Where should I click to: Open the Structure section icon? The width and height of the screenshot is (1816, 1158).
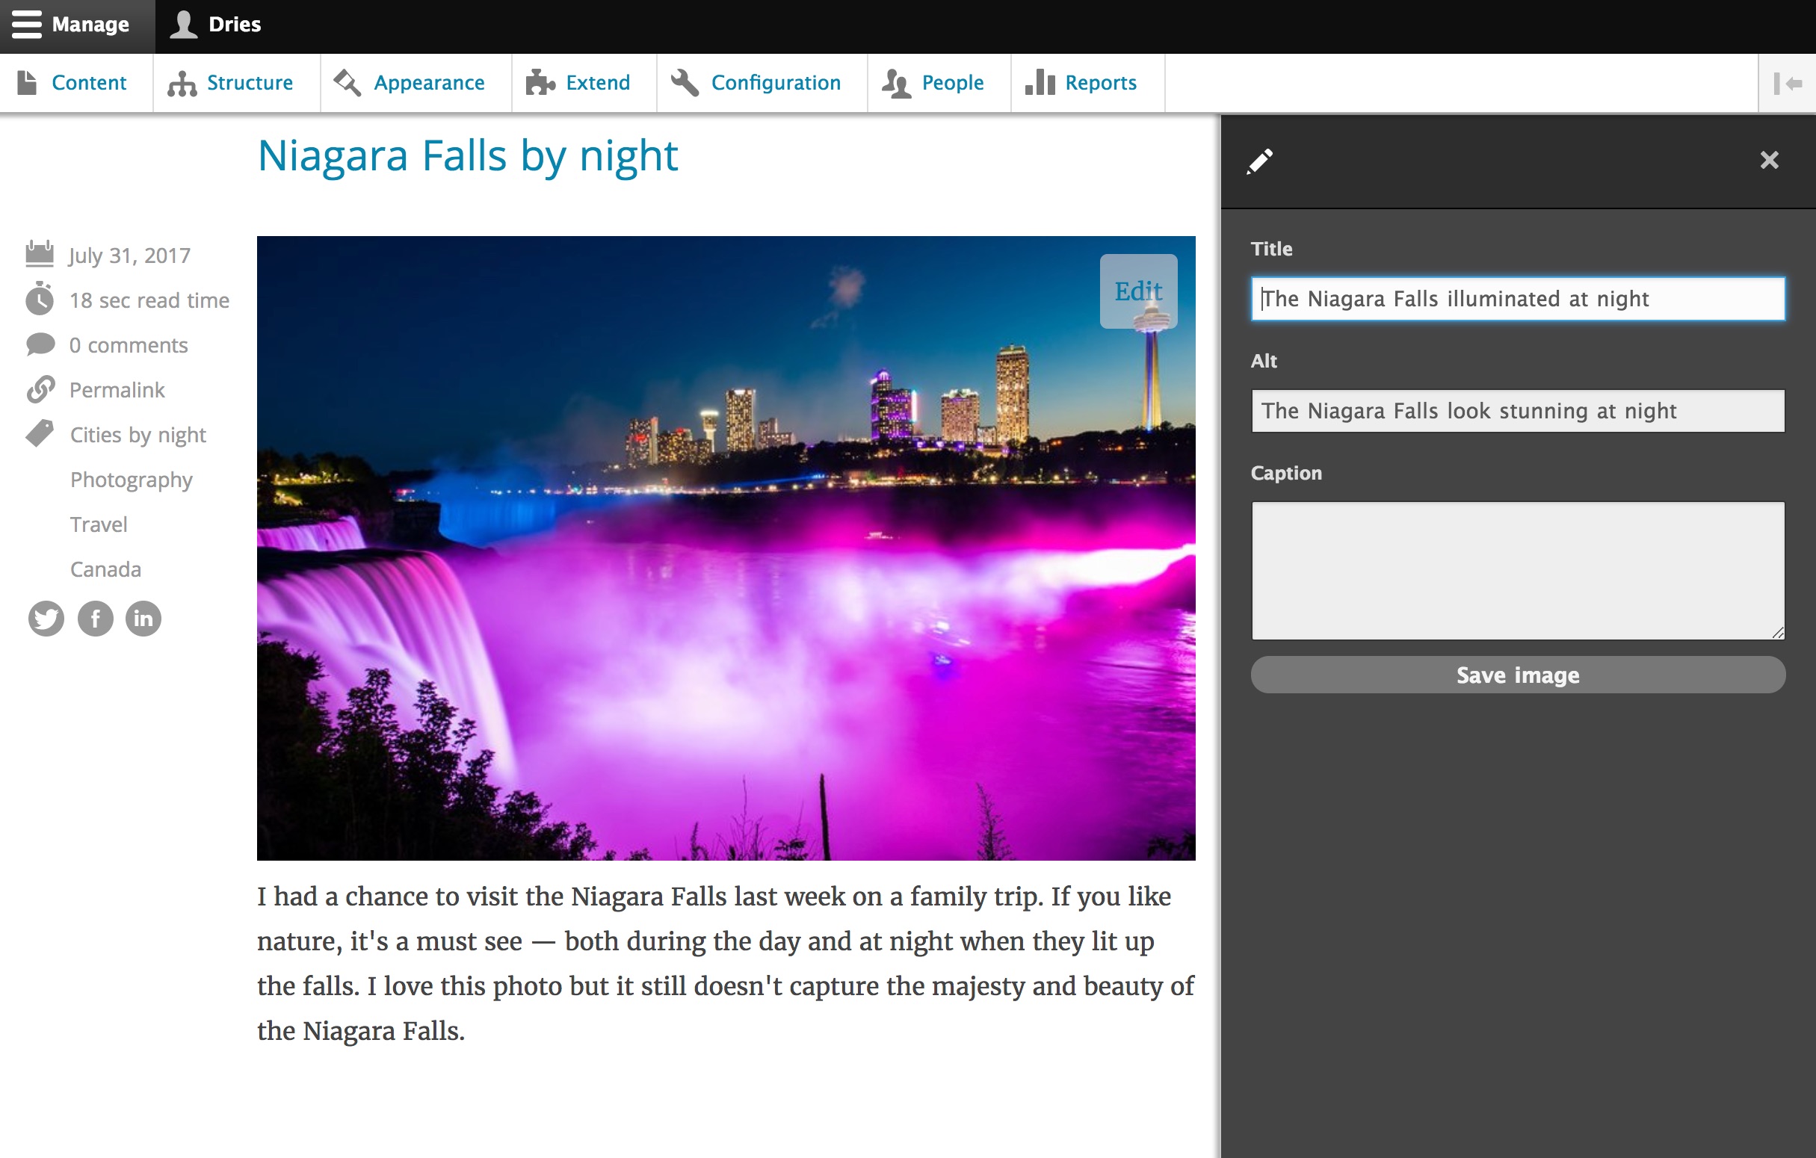[181, 81]
